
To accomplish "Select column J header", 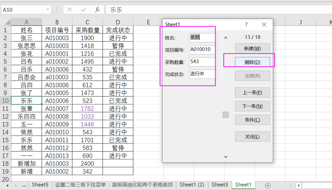I will tap(300, 22).
